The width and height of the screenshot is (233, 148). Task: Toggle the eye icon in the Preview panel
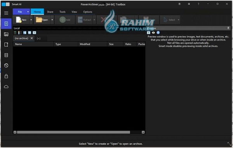click(153, 33)
